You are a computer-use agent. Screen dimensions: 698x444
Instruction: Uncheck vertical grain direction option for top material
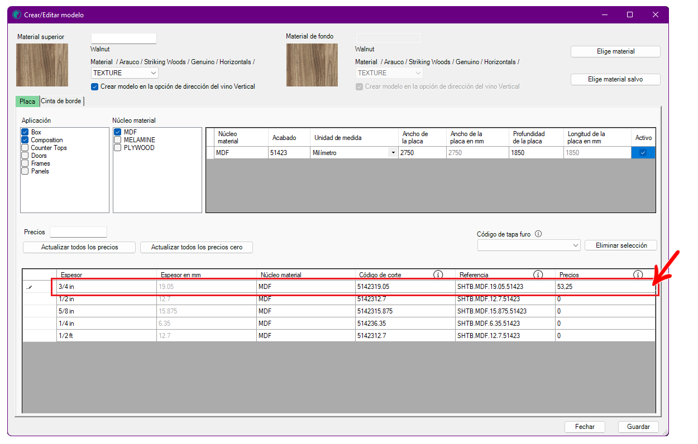tap(94, 86)
